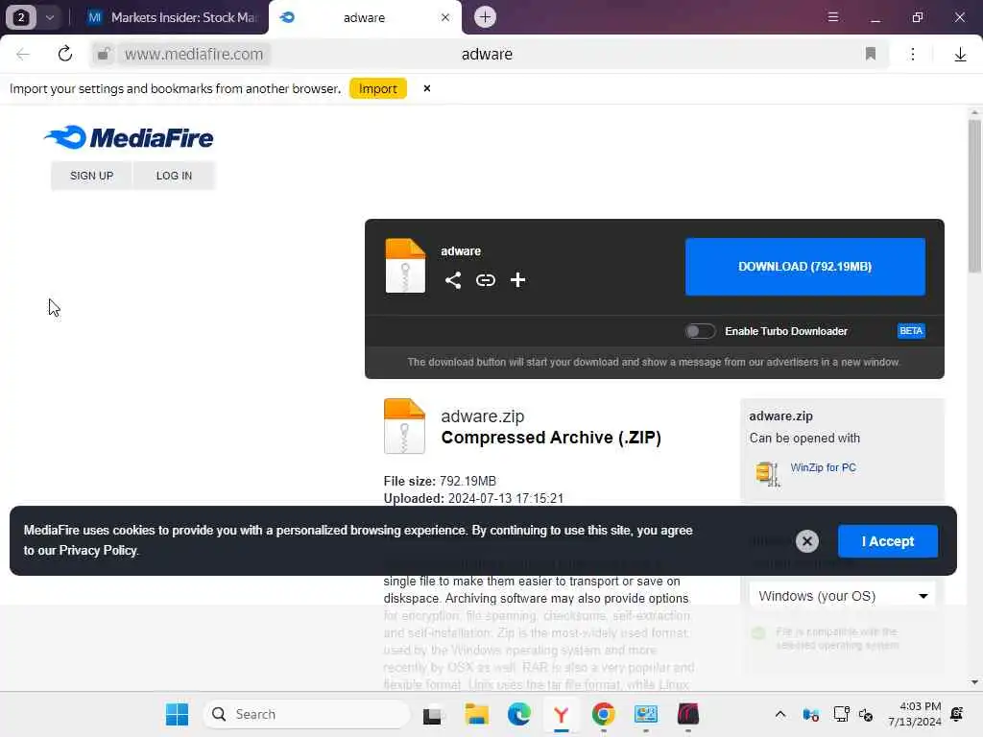Open Task View on taskbar

[432, 714]
